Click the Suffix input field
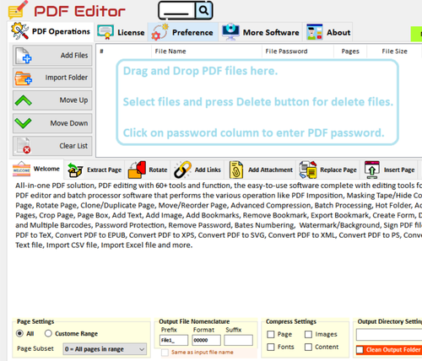Viewport: 422px width, 361px height. pos(239,340)
